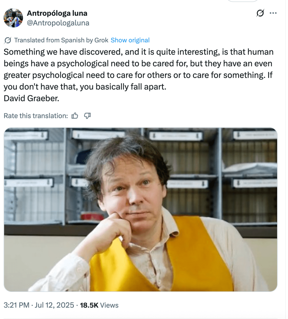Open the @Antropologaluna handle link
Viewport: 288px width, 319px height.
(x=58, y=23)
